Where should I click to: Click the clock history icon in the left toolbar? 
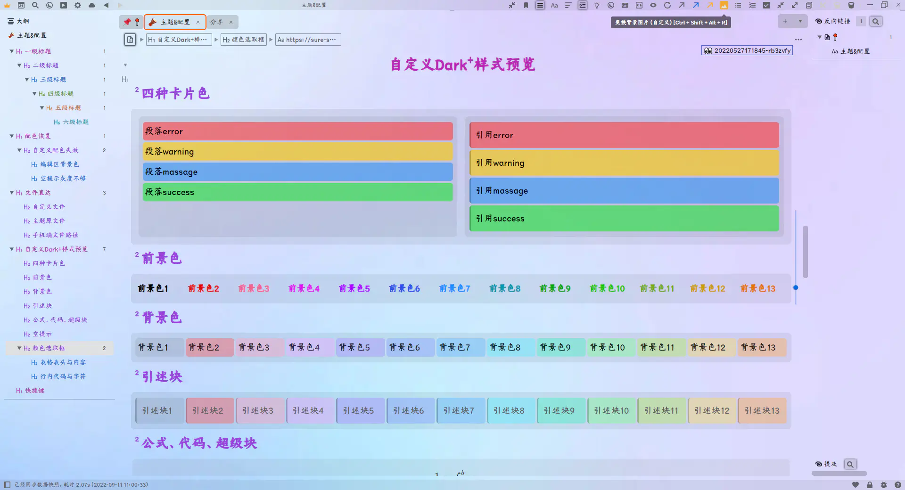[49, 5]
